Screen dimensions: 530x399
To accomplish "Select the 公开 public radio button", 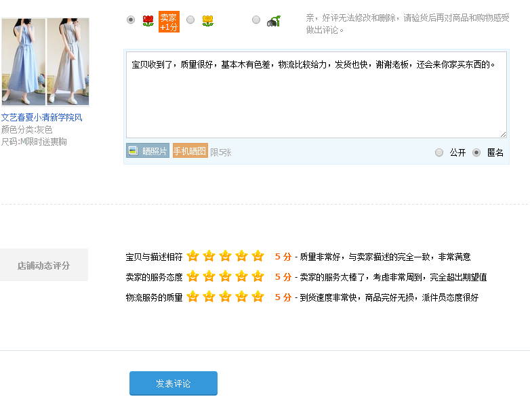I will pyautogui.click(x=439, y=152).
